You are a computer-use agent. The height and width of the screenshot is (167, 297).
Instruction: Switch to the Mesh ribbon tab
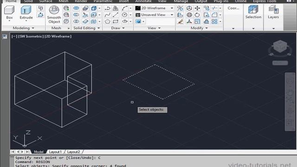coord(64,1)
